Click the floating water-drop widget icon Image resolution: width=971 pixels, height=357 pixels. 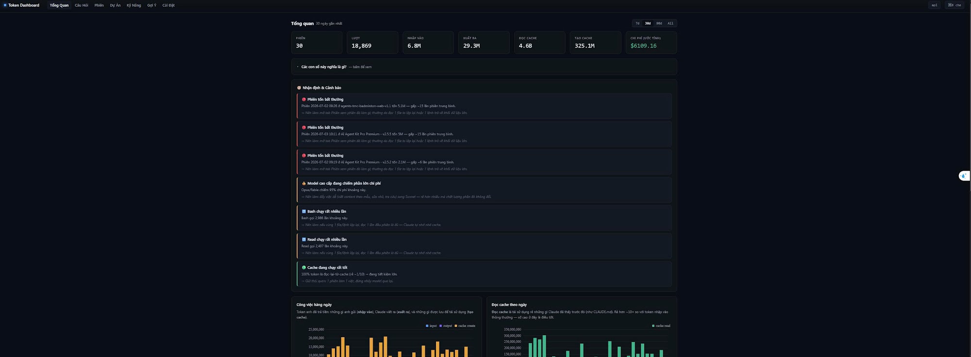tap(964, 176)
